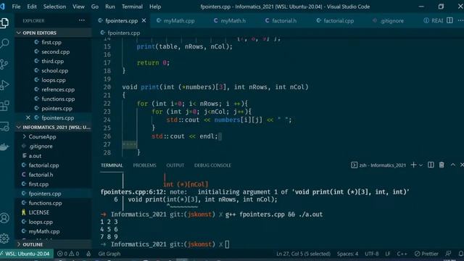The image size is (464, 261).
Task: Open Accounts menu in activity bar
Action: [5, 218]
